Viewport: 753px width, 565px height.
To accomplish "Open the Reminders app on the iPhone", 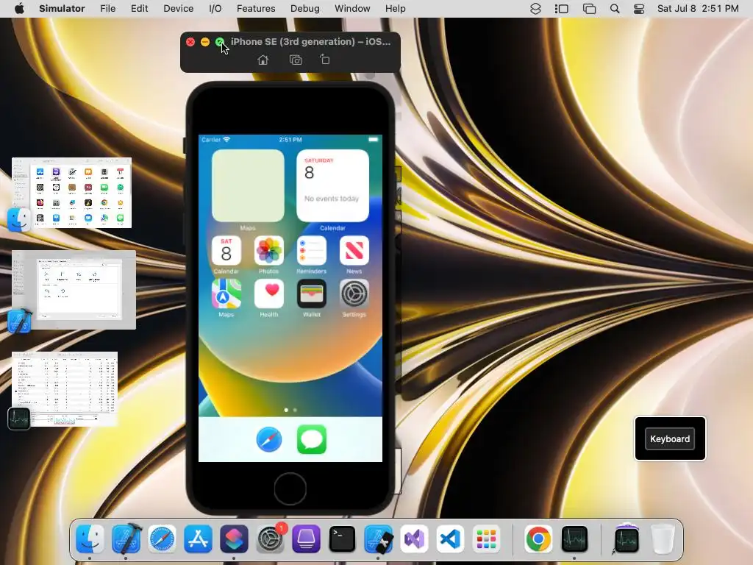I will pos(312,250).
